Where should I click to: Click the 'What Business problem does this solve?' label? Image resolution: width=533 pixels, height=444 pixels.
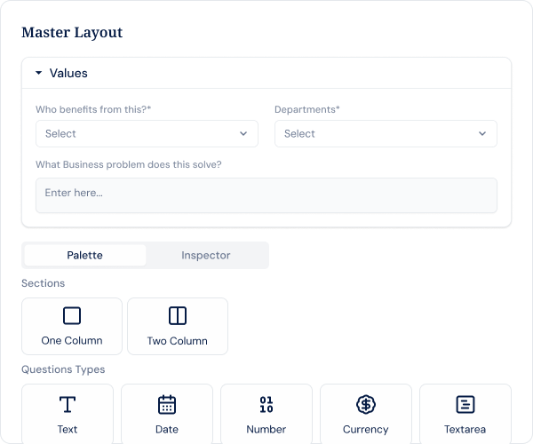pyautogui.click(x=129, y=164)
